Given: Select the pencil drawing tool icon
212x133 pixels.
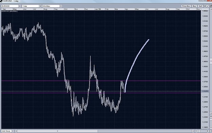Looking at the screenshot, I should 208,6.
